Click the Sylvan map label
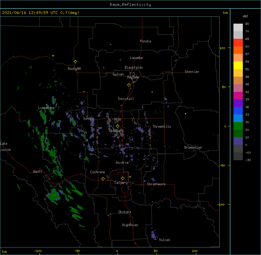Screen dimensions: 261x255 118,74
